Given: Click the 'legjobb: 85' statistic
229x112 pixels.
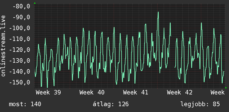Looking at the screenshot, I should coord(200,104).
